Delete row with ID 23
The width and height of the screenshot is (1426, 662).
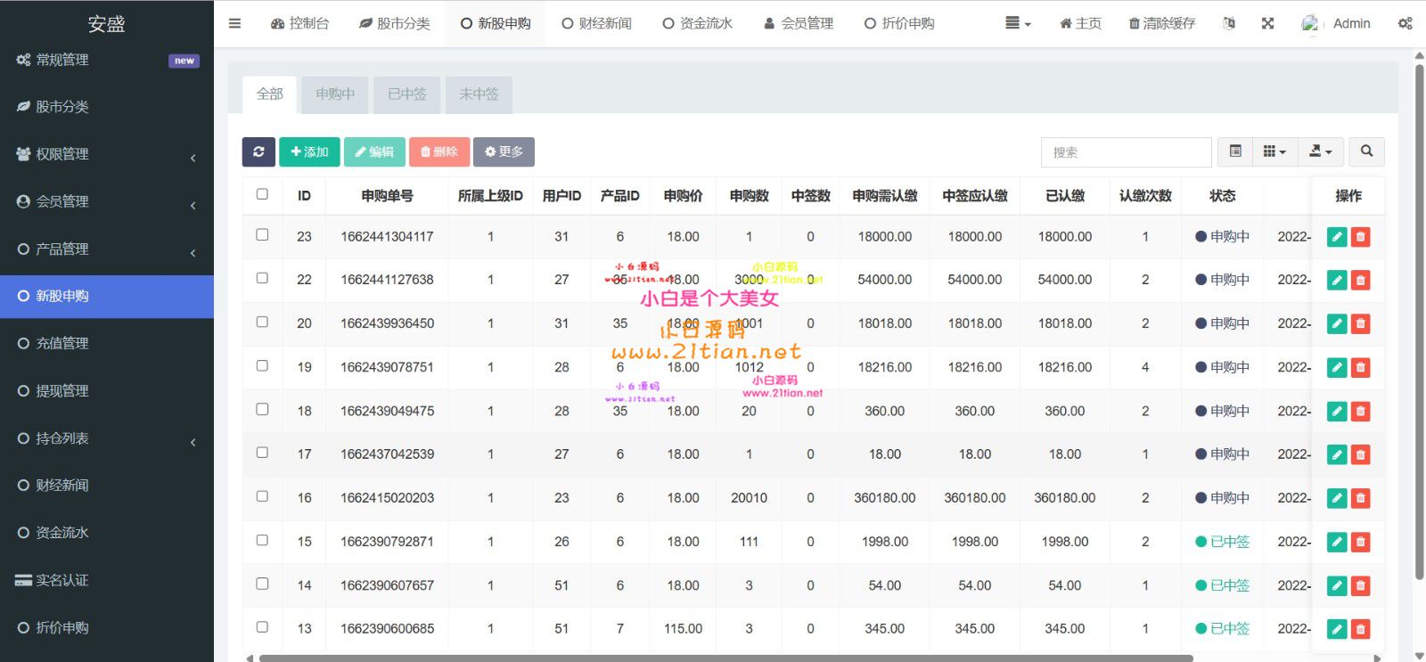(1360, 237)
